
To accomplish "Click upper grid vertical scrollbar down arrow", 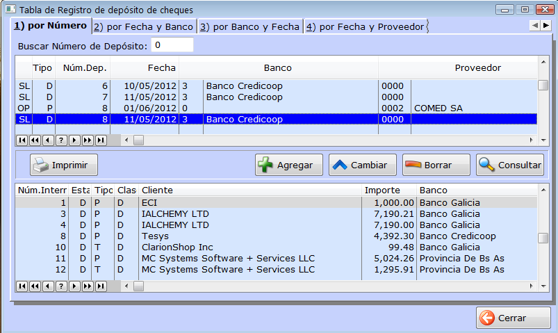I will pyautogui.click(x=543, y=140).
